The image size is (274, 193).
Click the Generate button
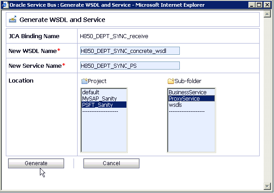click(x=36, y=163)
